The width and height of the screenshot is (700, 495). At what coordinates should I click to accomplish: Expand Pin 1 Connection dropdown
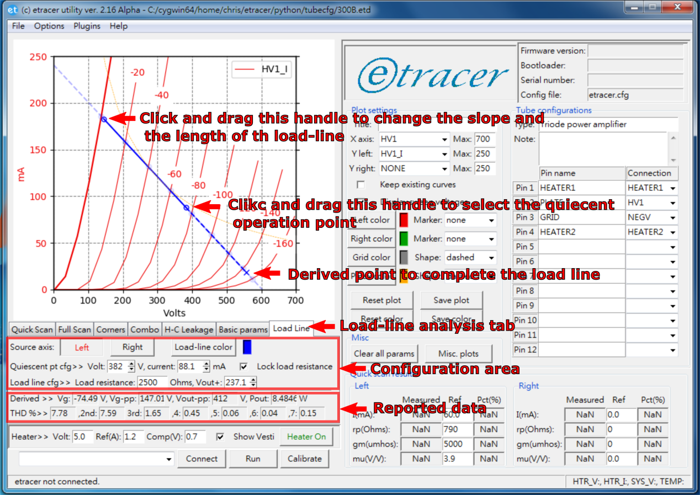[x=673, y=188]
